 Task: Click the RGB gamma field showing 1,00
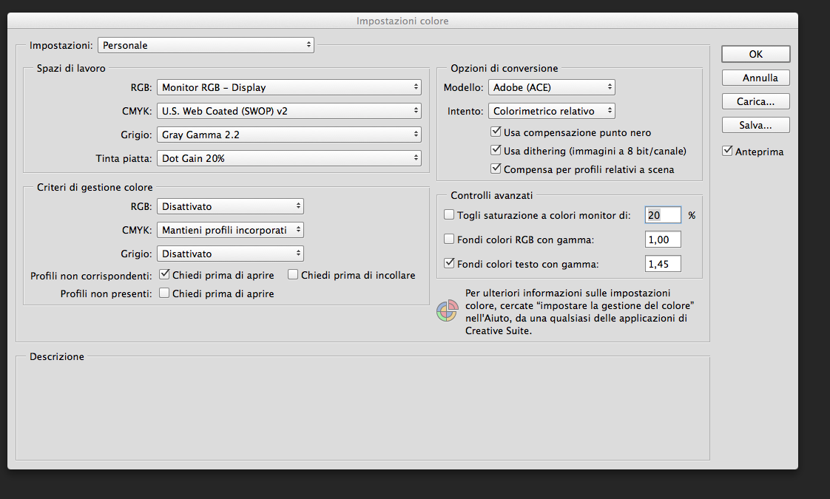click(663, 240)
